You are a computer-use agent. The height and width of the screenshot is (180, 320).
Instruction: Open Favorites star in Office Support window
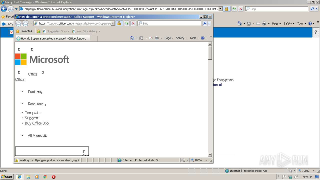[x=17, y=31]
